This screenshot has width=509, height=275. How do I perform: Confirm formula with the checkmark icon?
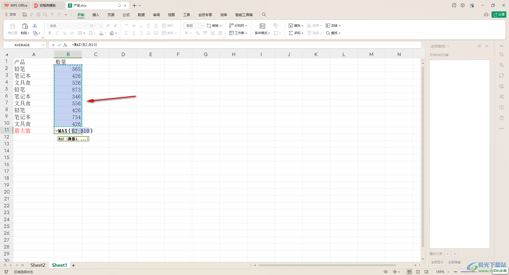click(59, 45)
